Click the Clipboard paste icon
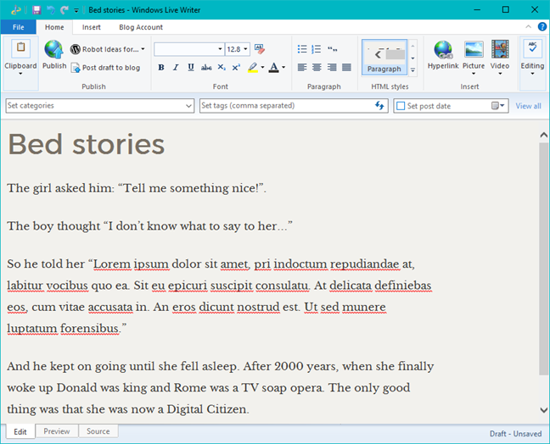 click(x=20, y=48)
